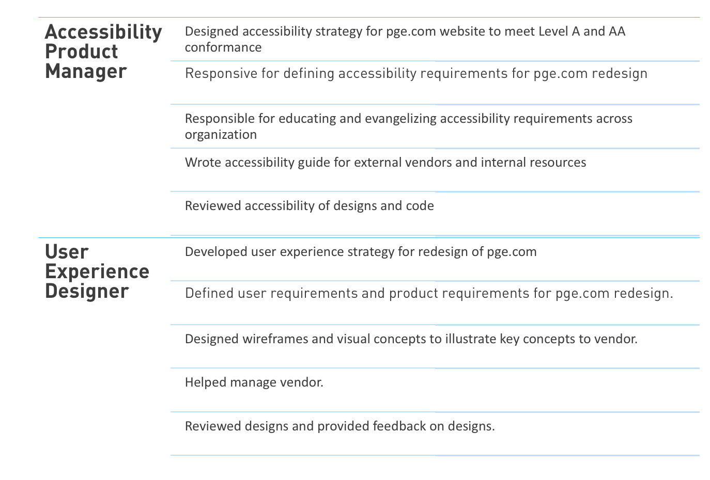Click the word 'Experience' in left heading
Image resolution: width=710 pixels, height=480 pixels.
pos(97,271)
